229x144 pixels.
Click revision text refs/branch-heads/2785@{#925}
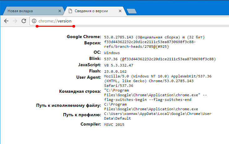pos(136,47)
